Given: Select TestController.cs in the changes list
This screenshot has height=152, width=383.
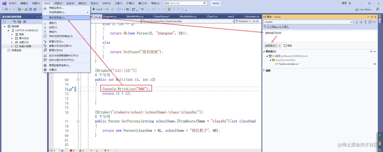Looking at the screenshot, I should click(289, 64).
